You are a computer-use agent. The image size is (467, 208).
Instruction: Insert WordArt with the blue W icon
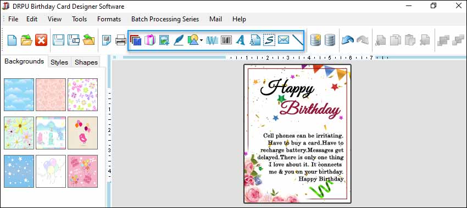(212, 40)
